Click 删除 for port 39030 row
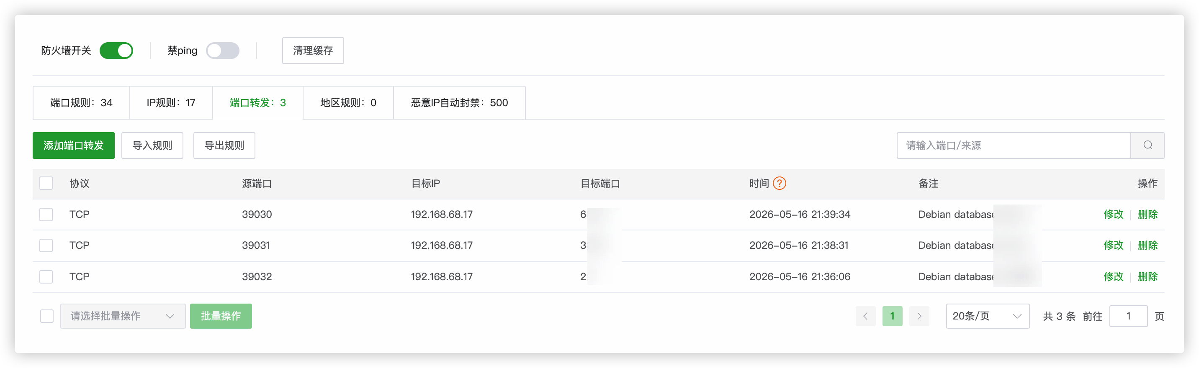This screenshot has width=1199, height=368. (1148, 215)
